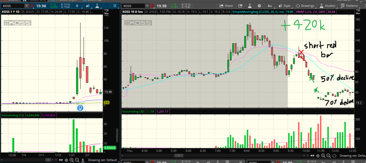Click horizontal scrollbar thumb under left chart
Viewport: 366px width, 163px height.
(x=49, y=160)
